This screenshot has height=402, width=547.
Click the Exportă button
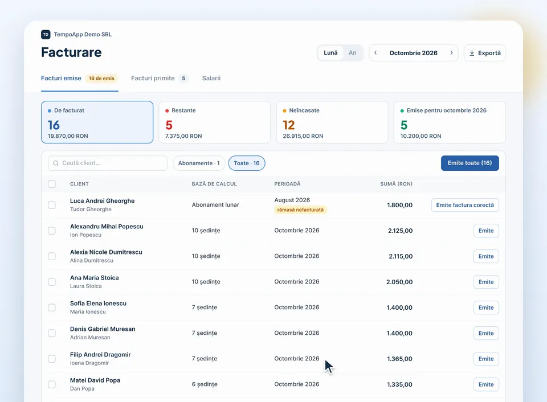point(484,53)
